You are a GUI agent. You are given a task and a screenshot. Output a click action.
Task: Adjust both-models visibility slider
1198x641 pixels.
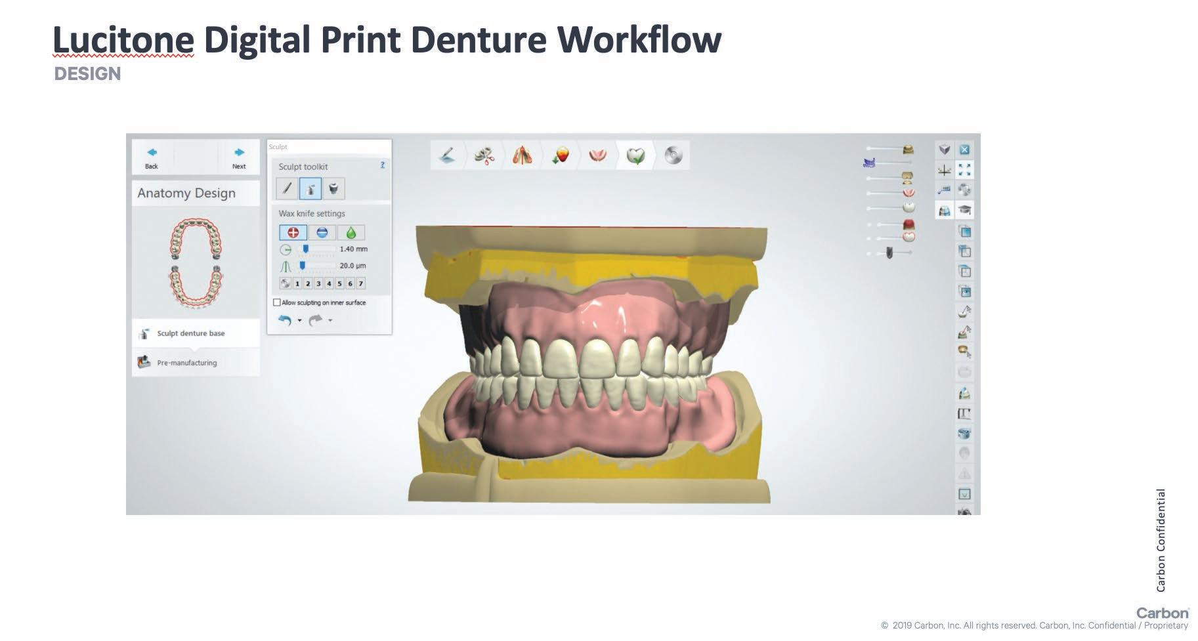pyautogui.click(x=890, y=178)
